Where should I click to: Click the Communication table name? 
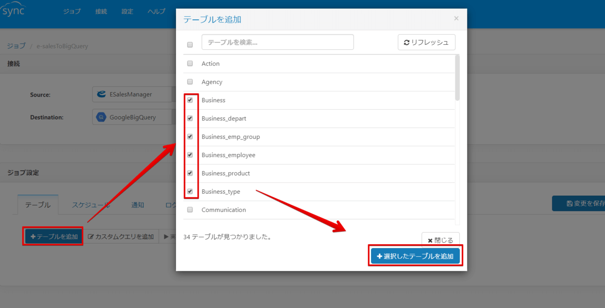click(224, 209)
